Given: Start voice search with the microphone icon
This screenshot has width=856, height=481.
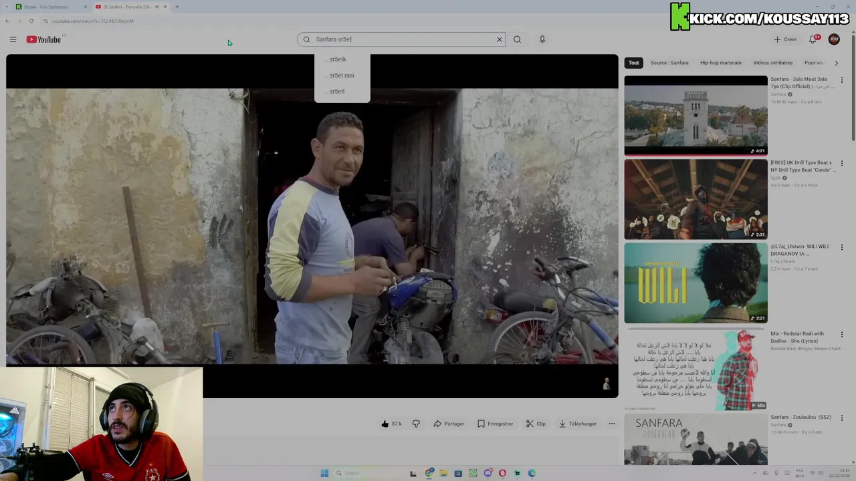Looking at the screenshot, I should tap(542, 39).
